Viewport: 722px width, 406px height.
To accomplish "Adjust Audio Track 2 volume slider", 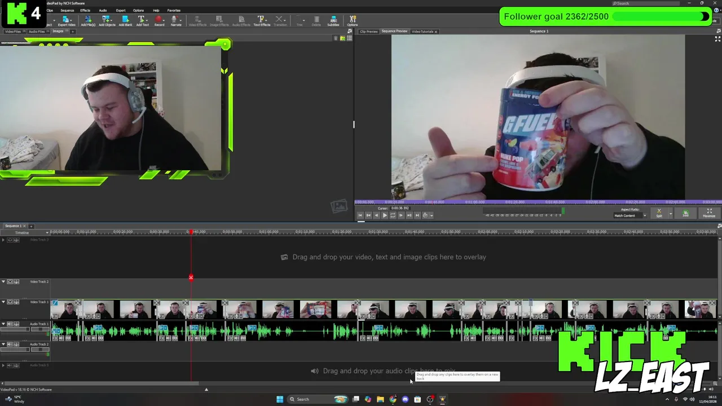I will click(15, 350).
